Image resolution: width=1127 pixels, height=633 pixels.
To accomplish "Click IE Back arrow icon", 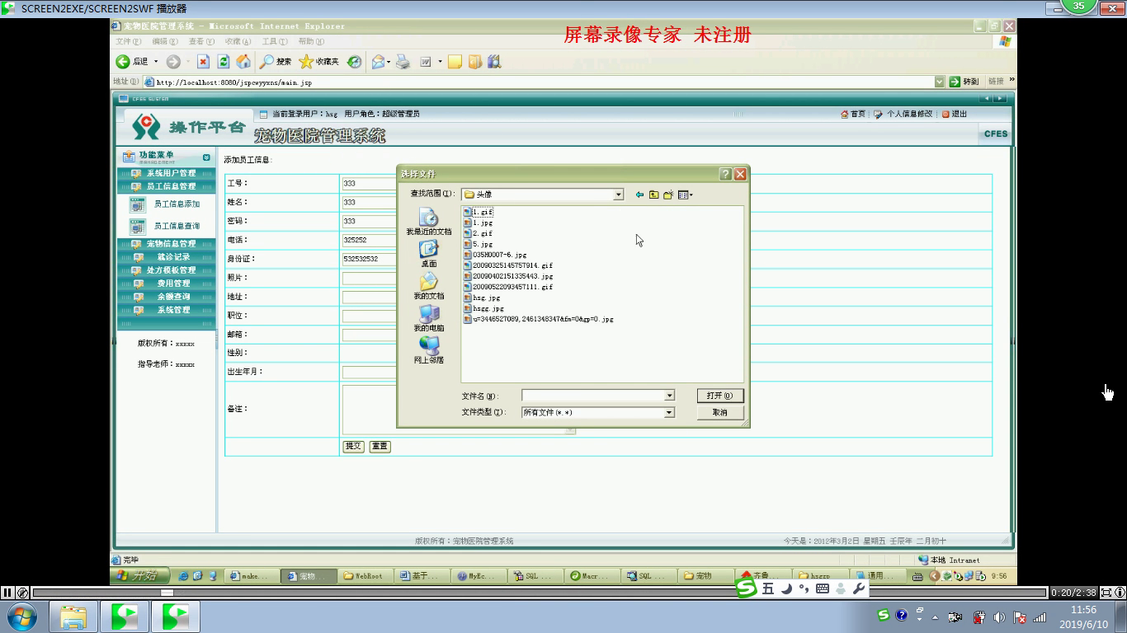I will click(x=123, y=62).
